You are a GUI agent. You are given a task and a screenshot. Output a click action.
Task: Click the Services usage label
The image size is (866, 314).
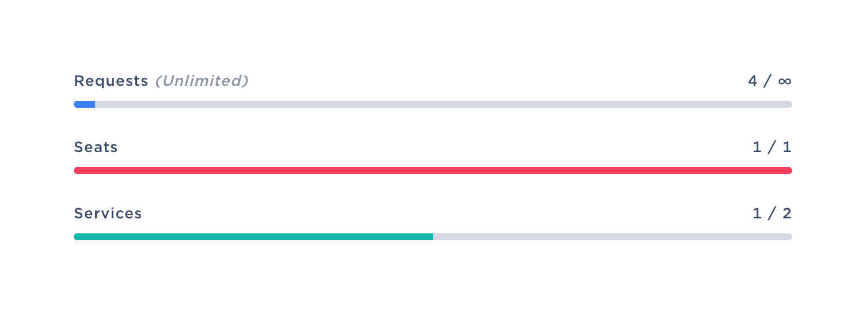click(x=108, y=214)
